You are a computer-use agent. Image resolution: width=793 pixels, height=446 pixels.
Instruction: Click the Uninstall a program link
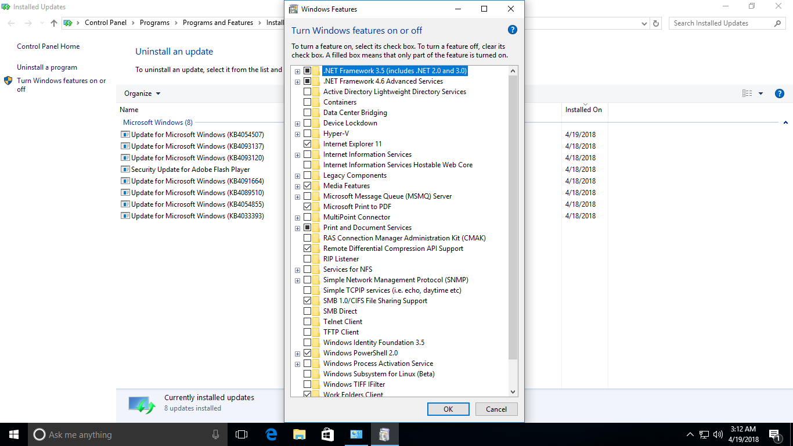(47, 67)
